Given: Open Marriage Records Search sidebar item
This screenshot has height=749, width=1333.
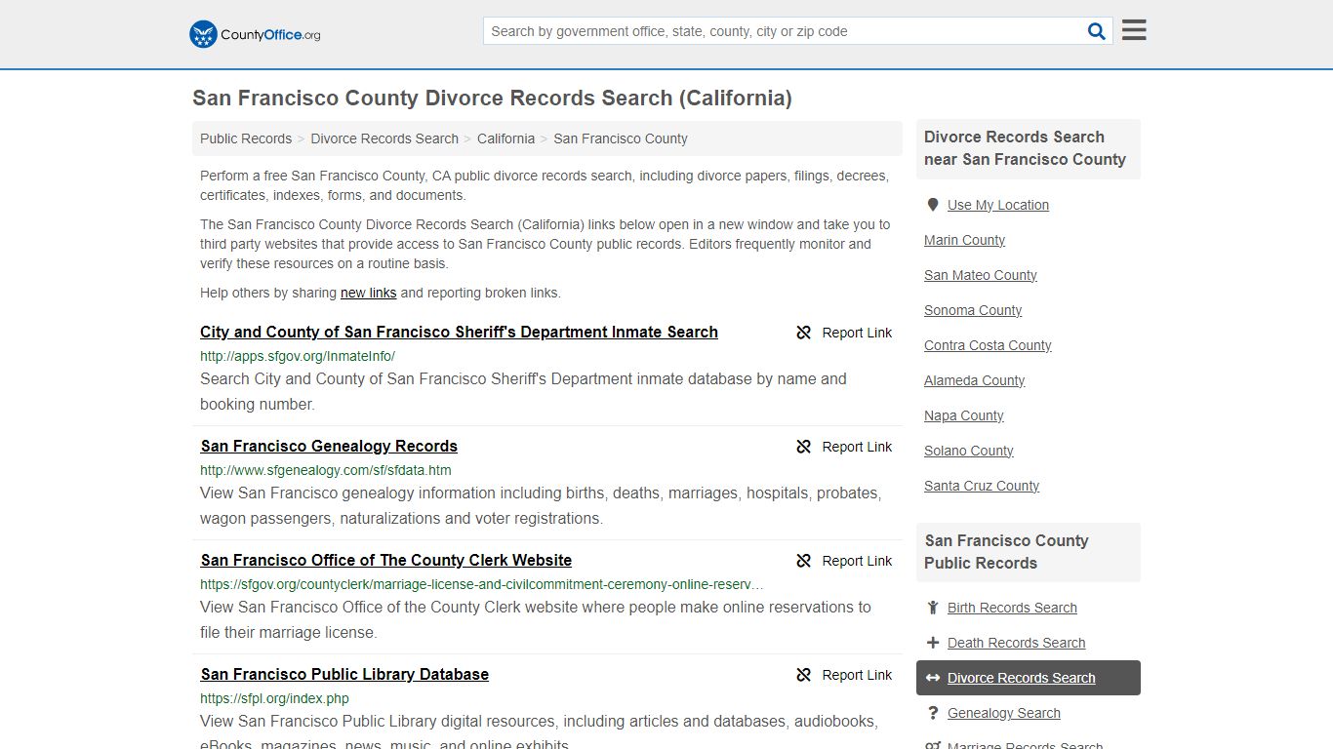Looking at the screenshot, I should tap(1025, 745).
